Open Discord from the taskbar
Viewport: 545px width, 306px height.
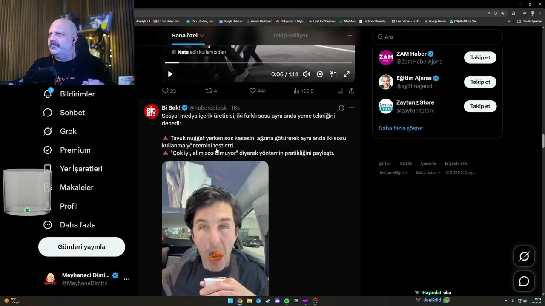pyautogui.click(x=277, y=301)
